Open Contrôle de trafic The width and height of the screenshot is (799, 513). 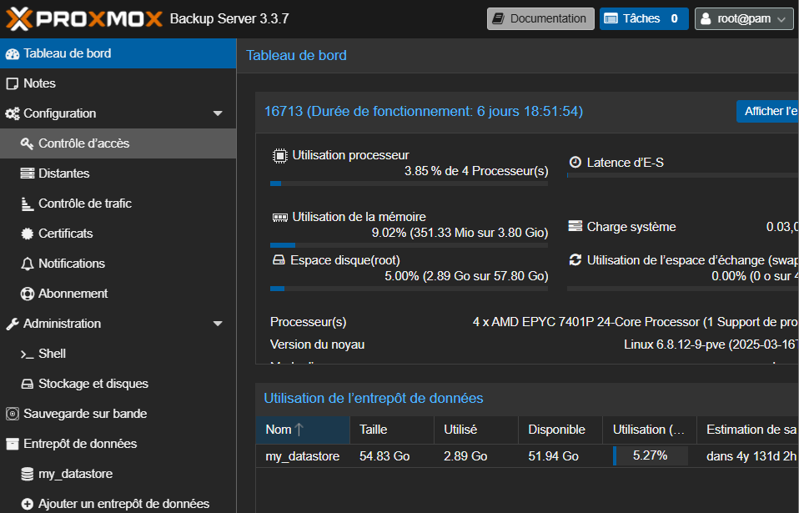tap(118, 204)
